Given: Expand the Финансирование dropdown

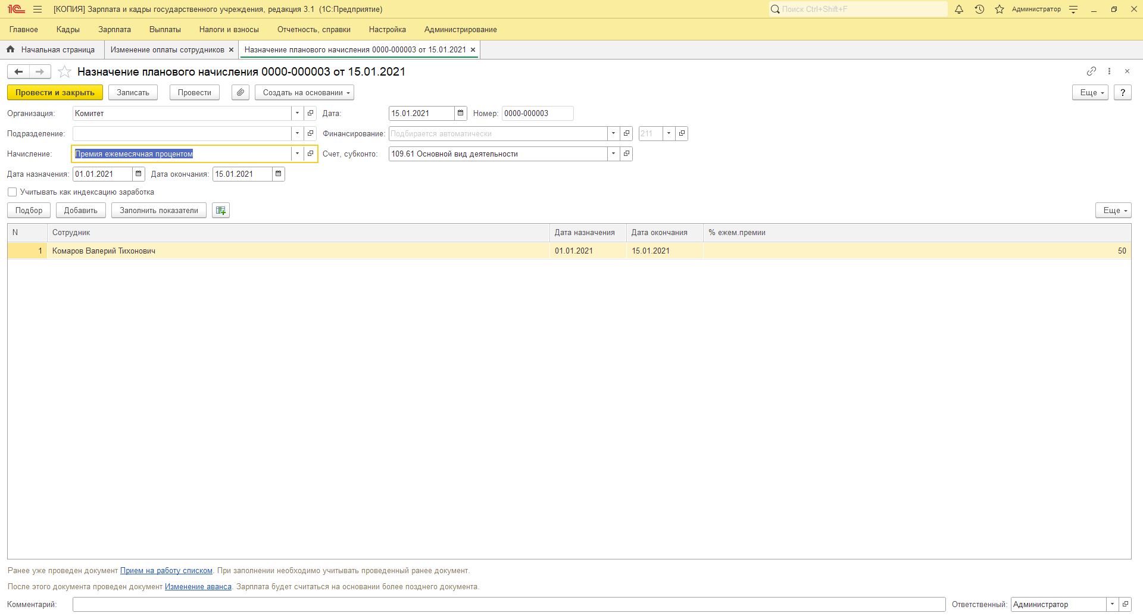Looking at the screenshot, I should pos(613,133).
